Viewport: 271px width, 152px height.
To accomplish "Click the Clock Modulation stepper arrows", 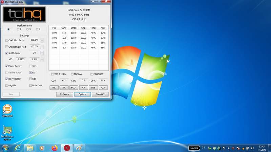I will (42, 40).
